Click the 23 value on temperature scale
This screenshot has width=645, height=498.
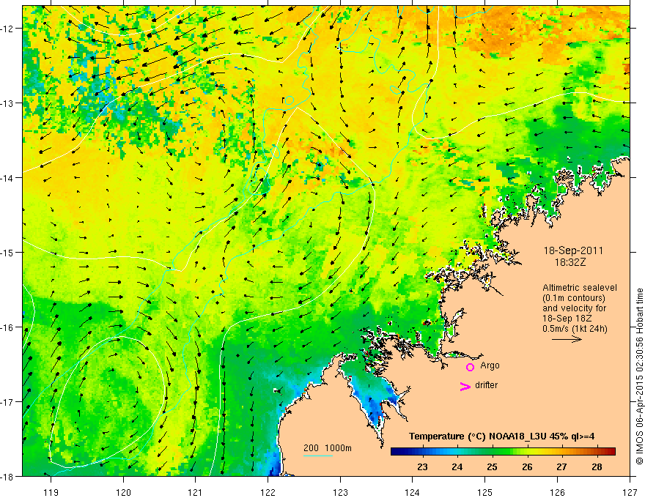coord(422,467)
